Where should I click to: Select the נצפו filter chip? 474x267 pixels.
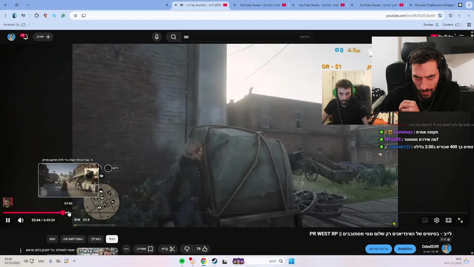52,239
